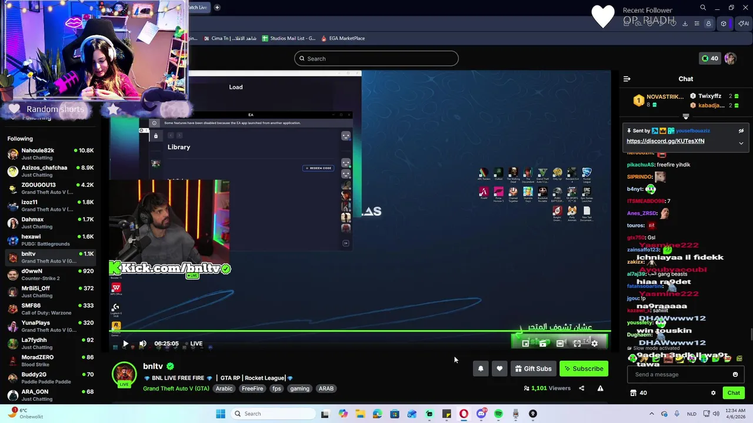Enable notifications bell for bnltv

[481, 369]
